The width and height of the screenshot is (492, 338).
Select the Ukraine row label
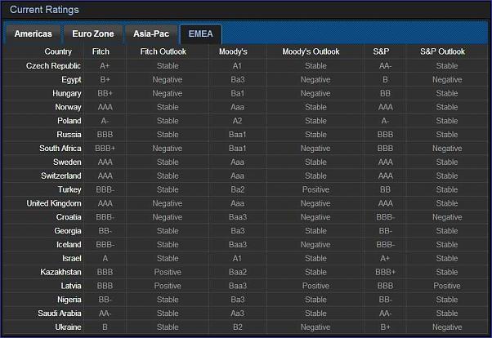[x=68, y=327]
